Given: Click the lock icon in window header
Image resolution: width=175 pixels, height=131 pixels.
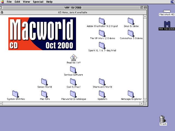Looking at the screenshot, I should [x=2, y=12].
